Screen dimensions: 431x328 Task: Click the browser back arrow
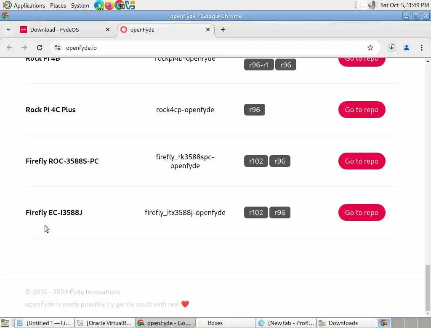coord(9,48)
